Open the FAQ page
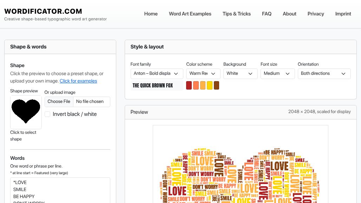 point(267,14)
